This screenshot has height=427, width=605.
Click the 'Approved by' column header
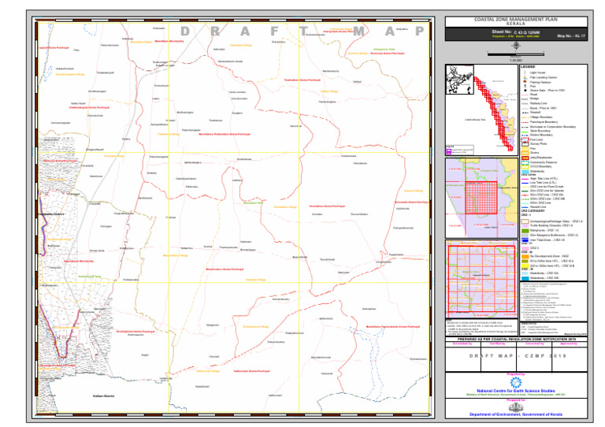pos(569,343)
